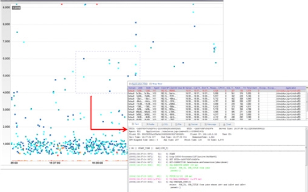Click the scroll up arrow of transaction table
This screenshot has height=192, width=308.
click(307, 88)
